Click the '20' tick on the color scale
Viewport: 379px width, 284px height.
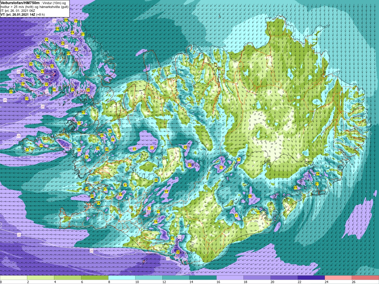272,282
